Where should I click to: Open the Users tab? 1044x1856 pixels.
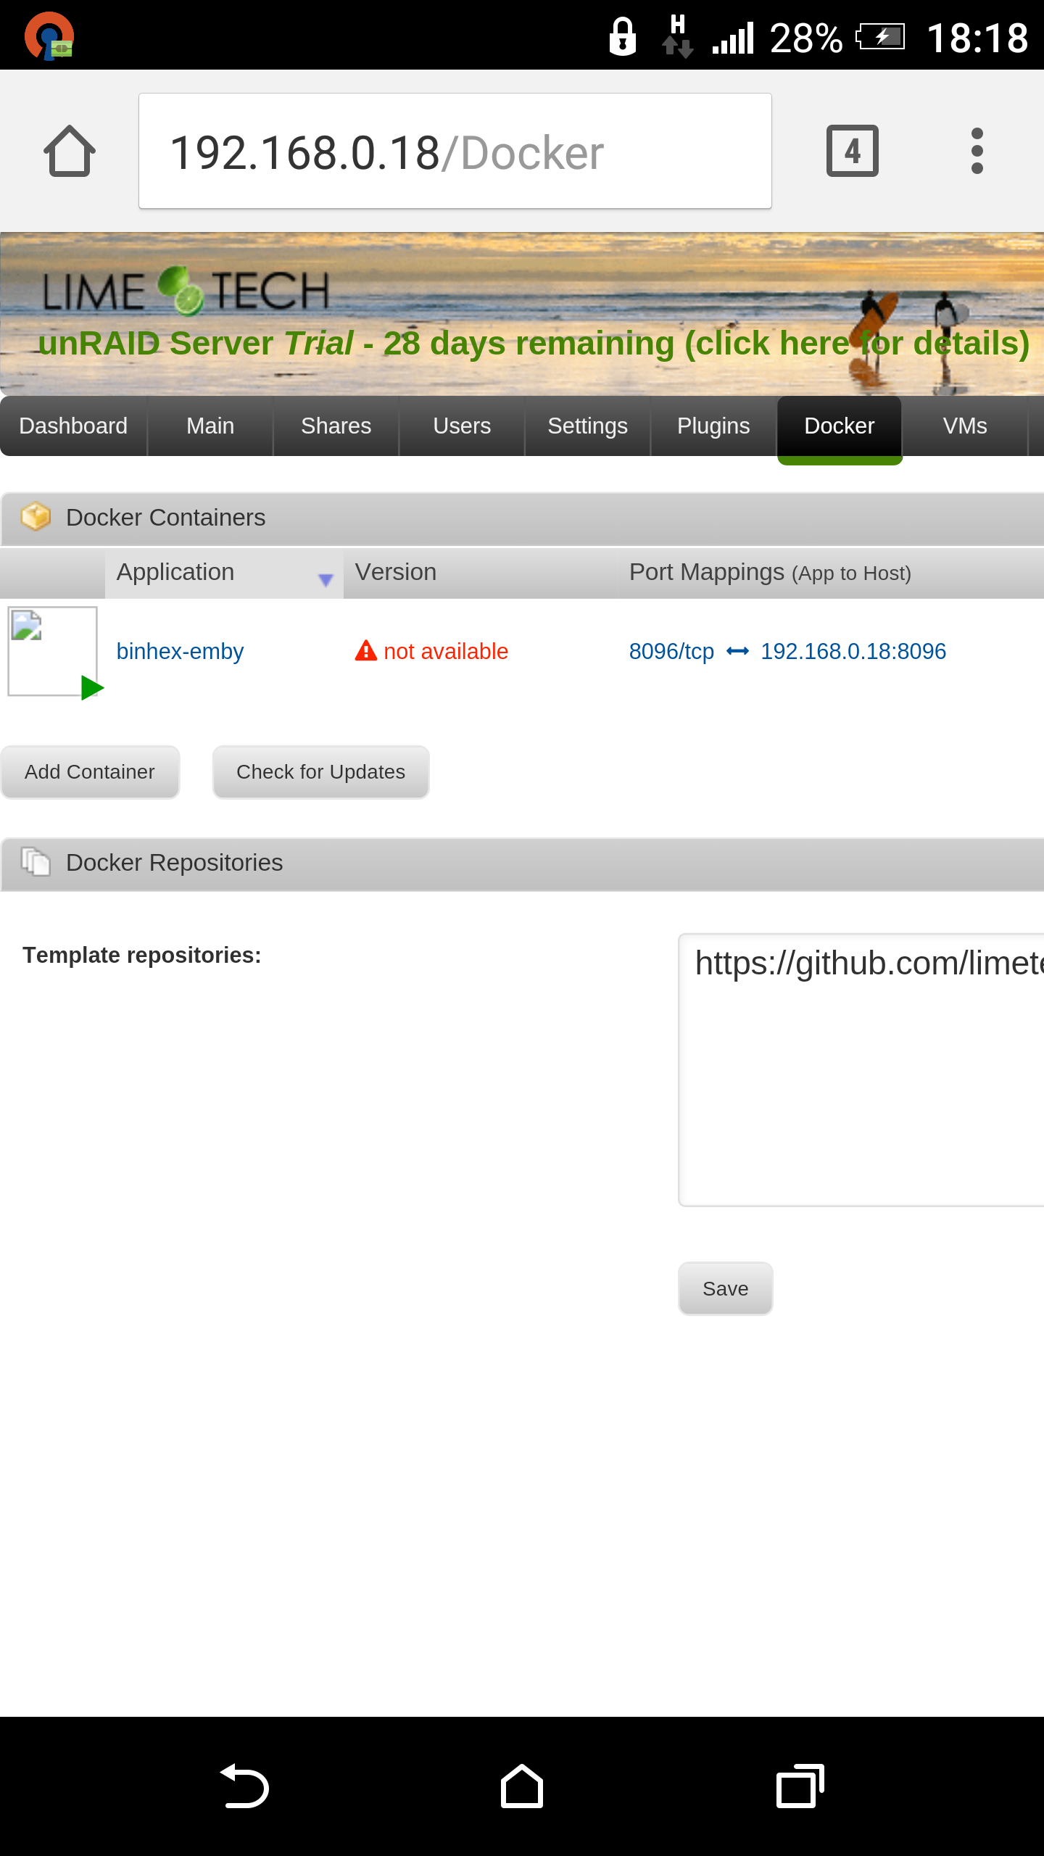(x=462, y=426)
